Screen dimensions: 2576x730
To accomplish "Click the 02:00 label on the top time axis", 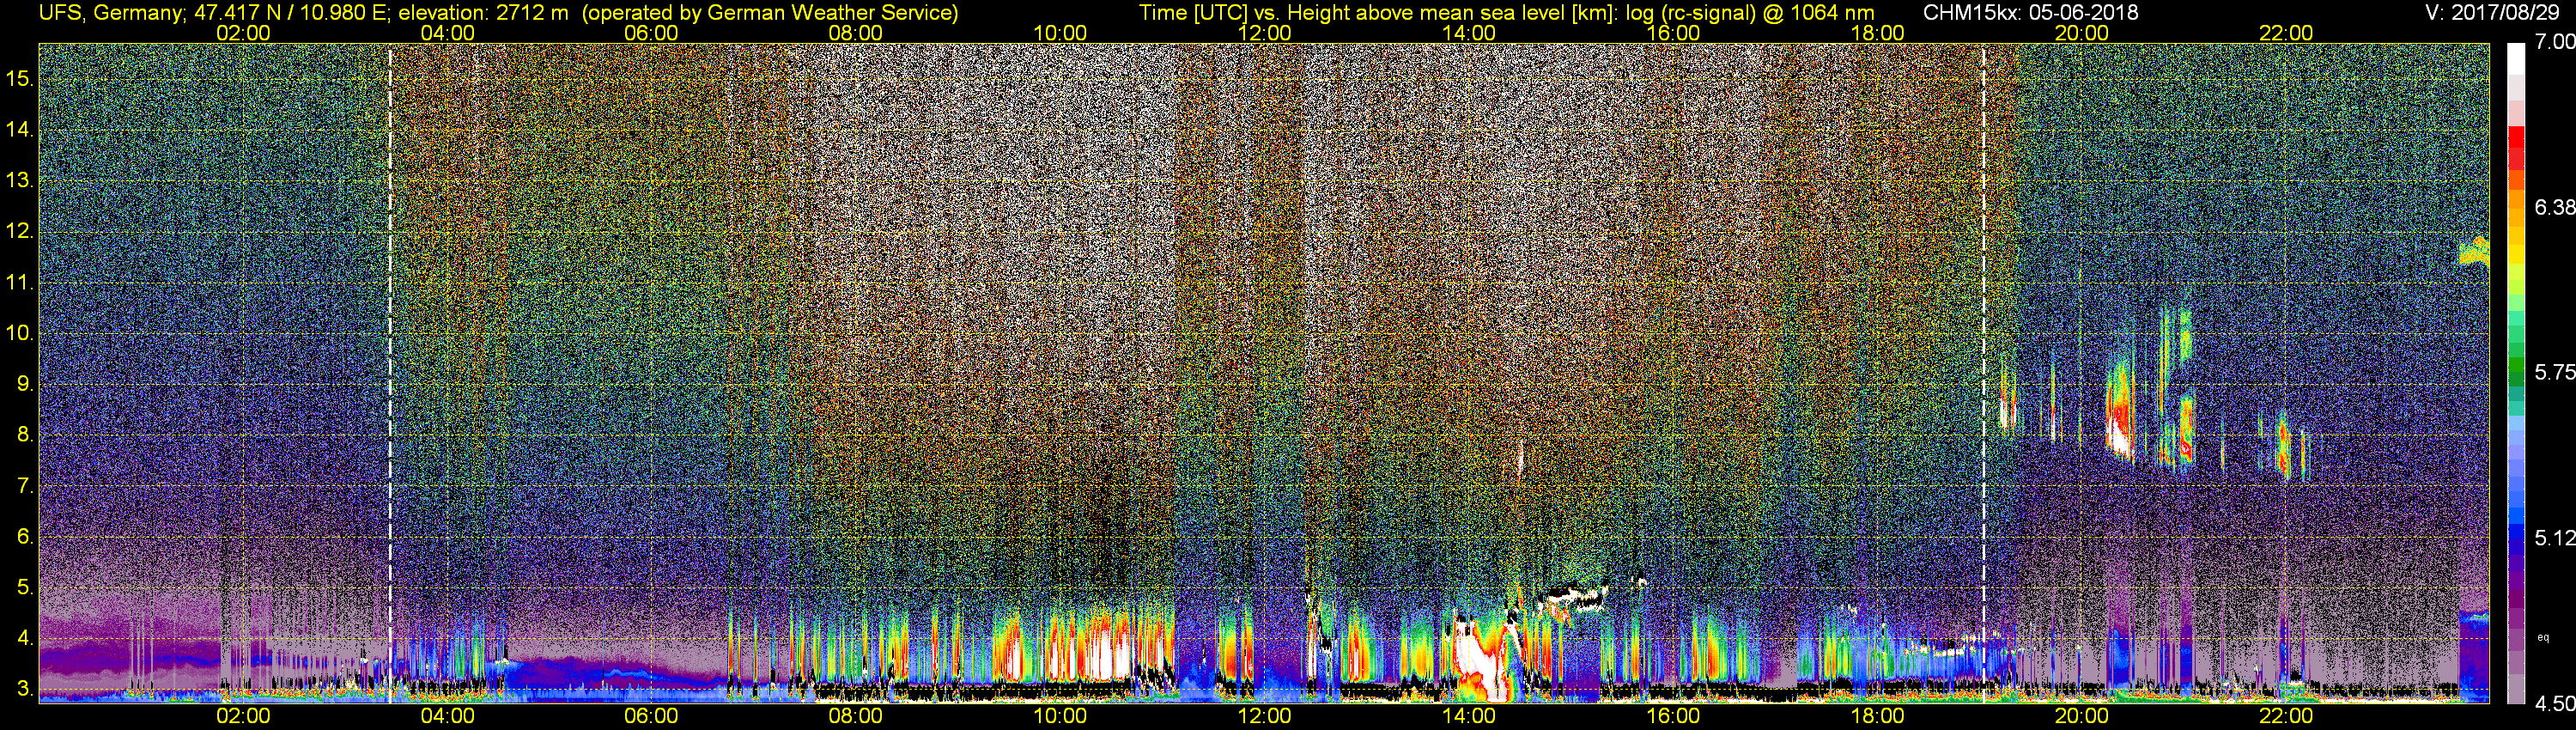I will [243, 33].
